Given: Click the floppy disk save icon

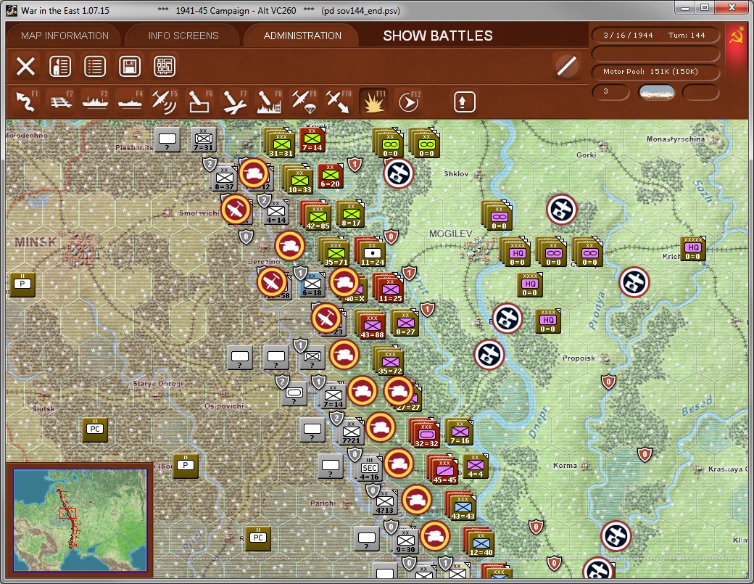Looking at the screenshot, I should (129, 67).
